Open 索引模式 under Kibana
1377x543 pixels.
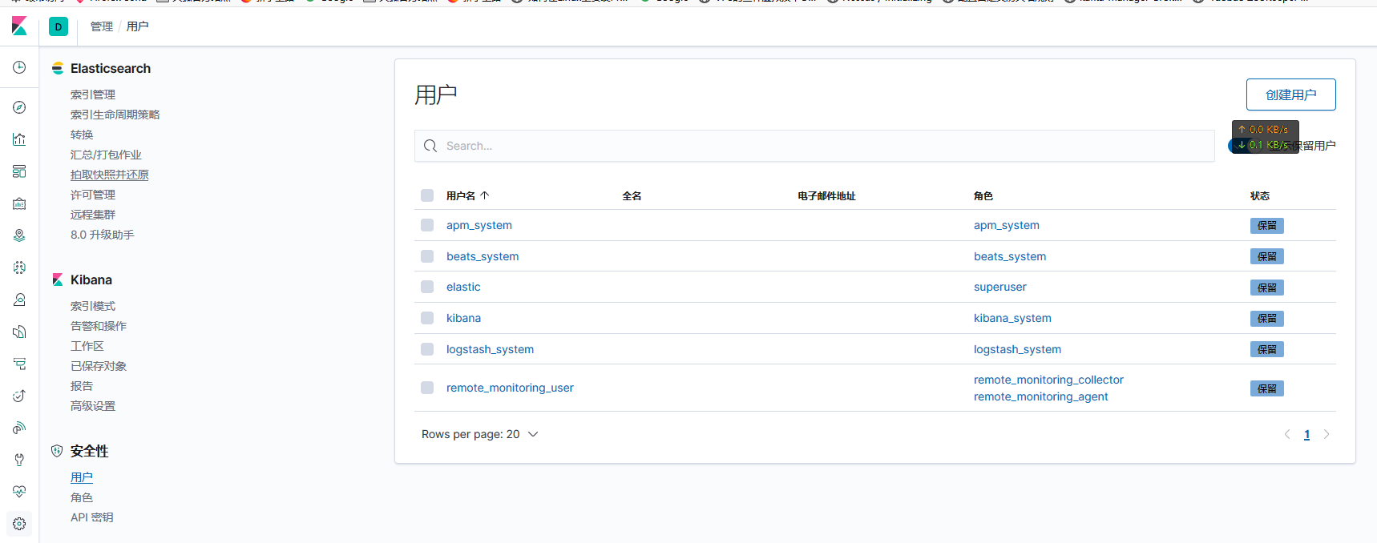click(93, 306)
